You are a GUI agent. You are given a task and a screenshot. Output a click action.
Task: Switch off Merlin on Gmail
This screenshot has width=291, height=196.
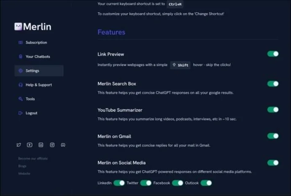coord(273,136)
